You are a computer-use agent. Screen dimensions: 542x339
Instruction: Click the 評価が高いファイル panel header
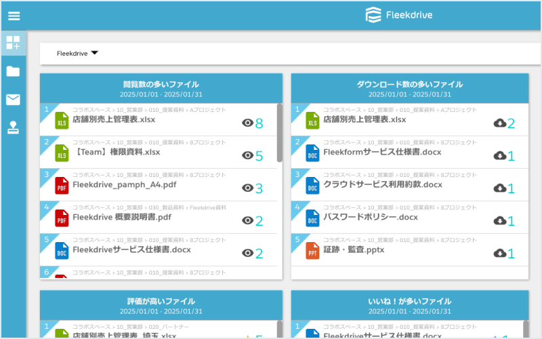click(x=161, y=306)
